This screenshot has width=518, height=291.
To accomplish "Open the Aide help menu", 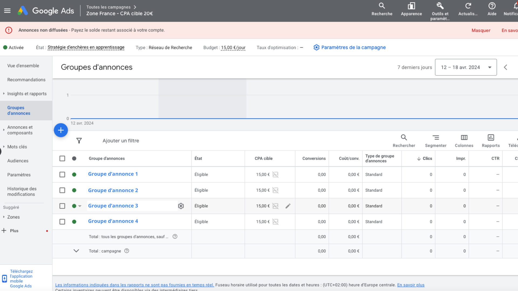I will coord(492,9).
